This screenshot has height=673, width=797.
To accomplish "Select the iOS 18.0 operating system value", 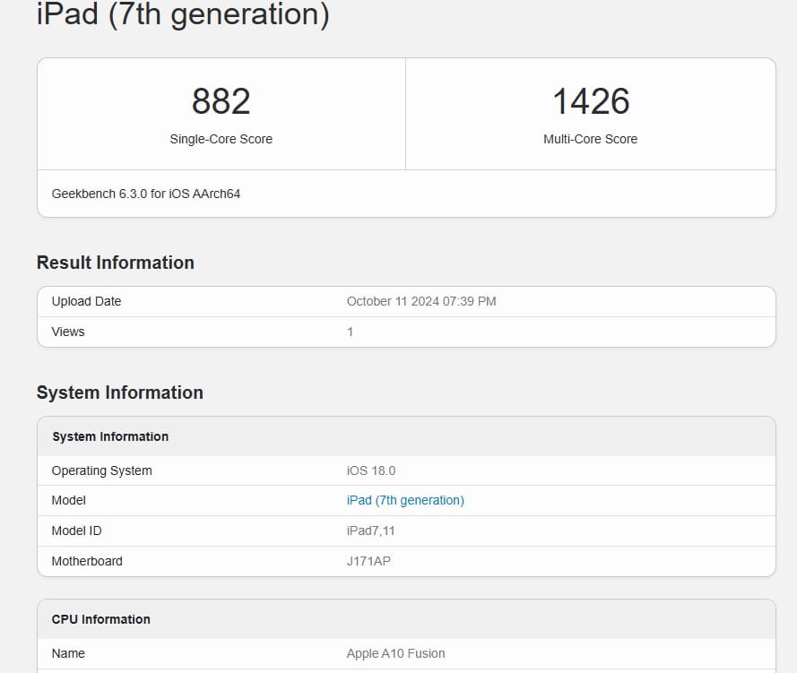I will (x=371, y=470).
